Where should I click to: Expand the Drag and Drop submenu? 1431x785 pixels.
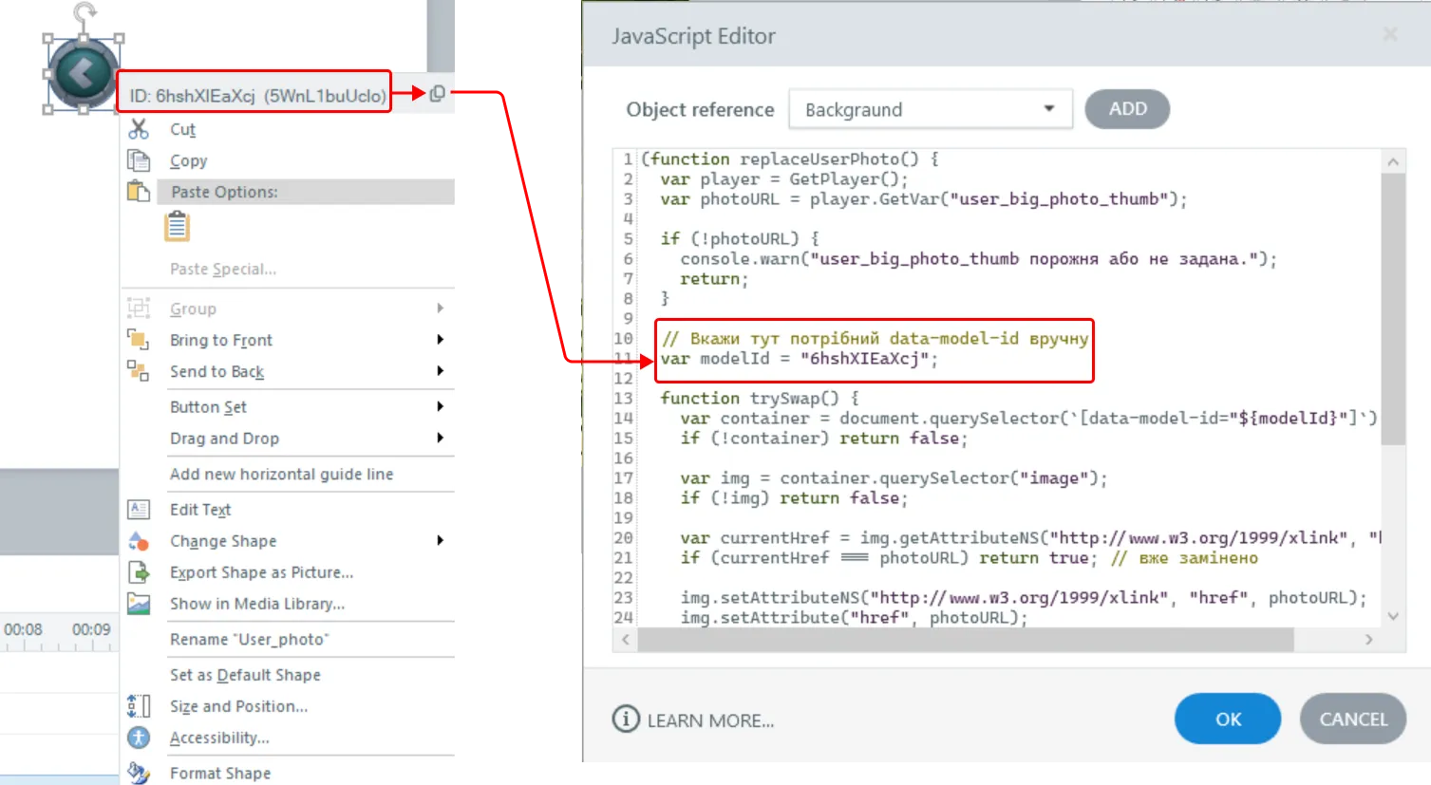(440, 439)
